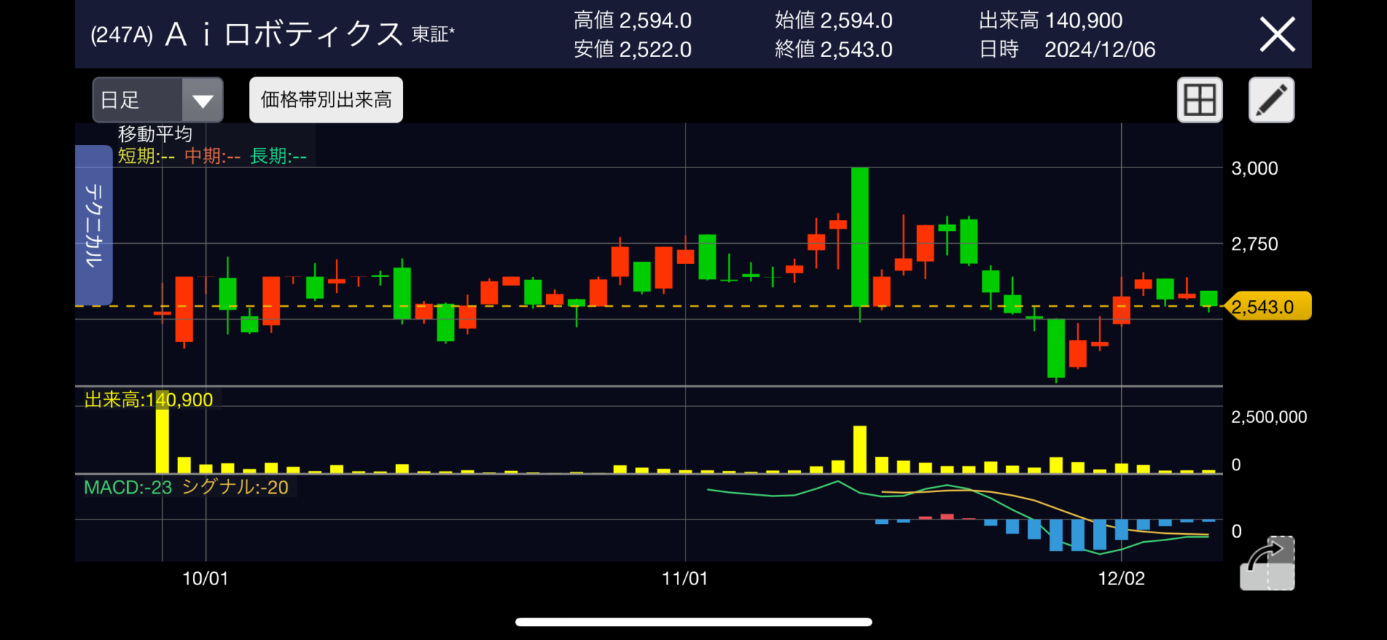Tap the 10/01 date axis label
The height and width of the screenshot is (640, 1387).
(x=205, y=579)
